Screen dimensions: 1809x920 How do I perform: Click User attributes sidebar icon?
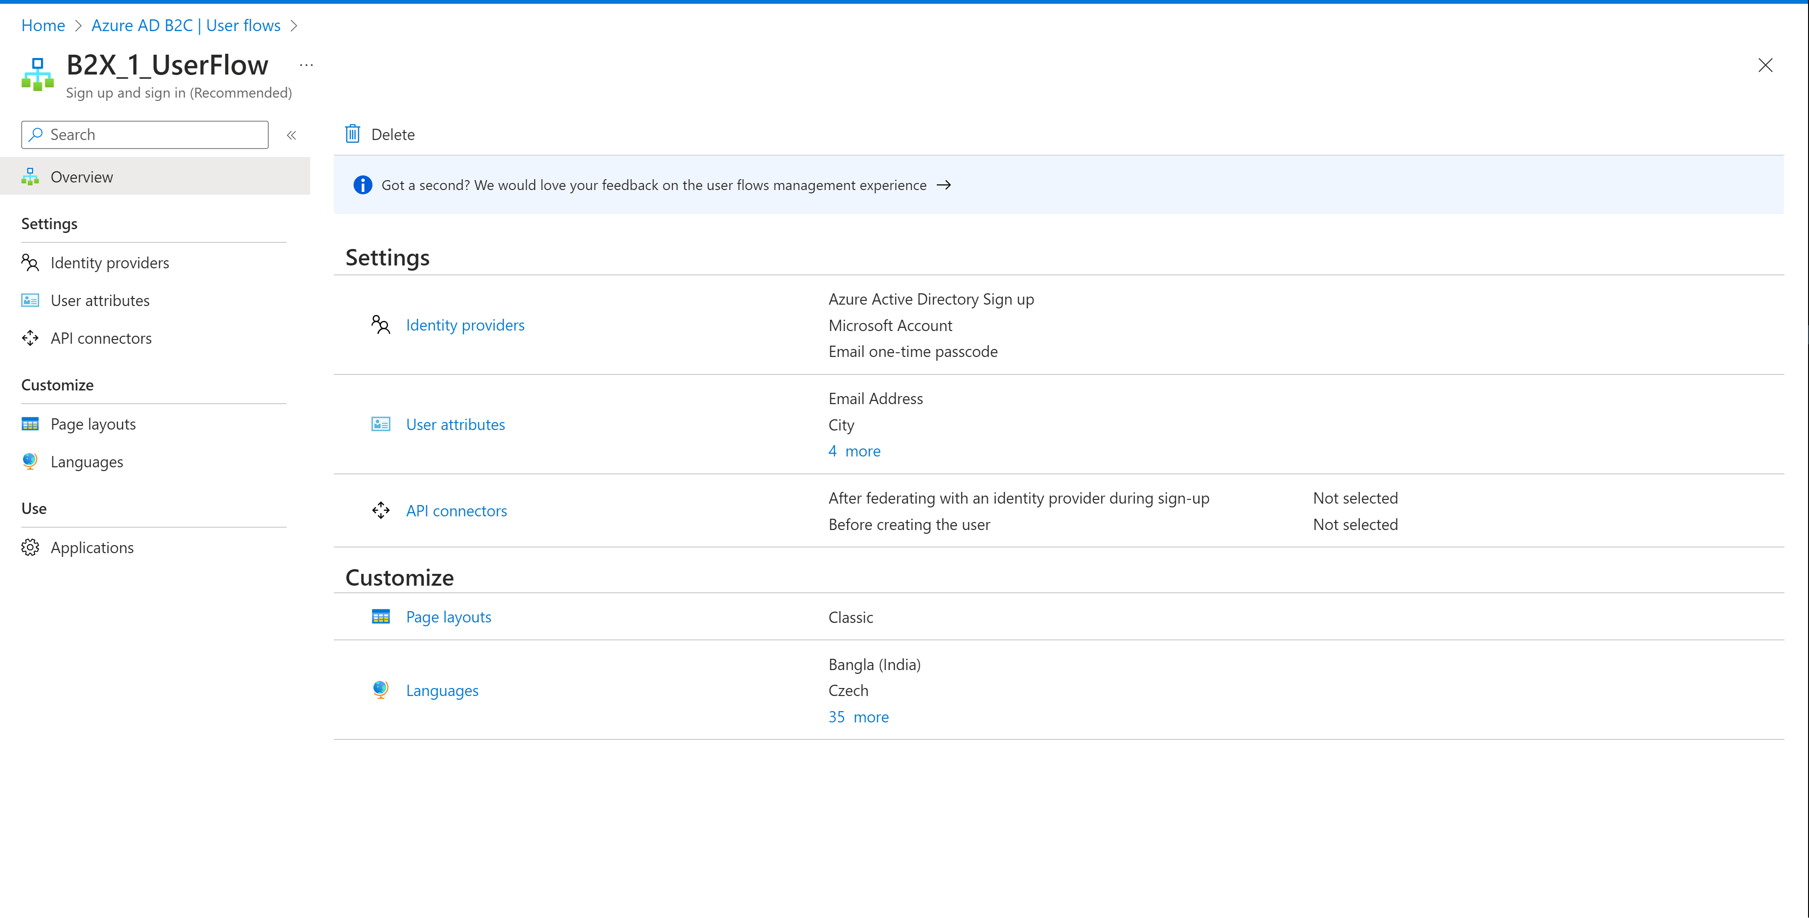coord(30,300)
